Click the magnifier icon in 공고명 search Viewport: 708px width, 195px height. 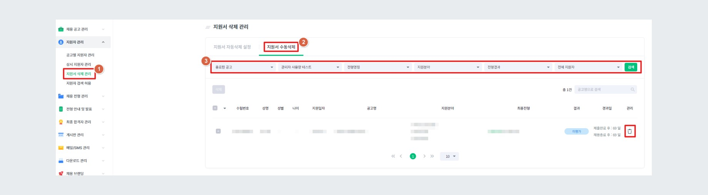[x=633, y=89]
